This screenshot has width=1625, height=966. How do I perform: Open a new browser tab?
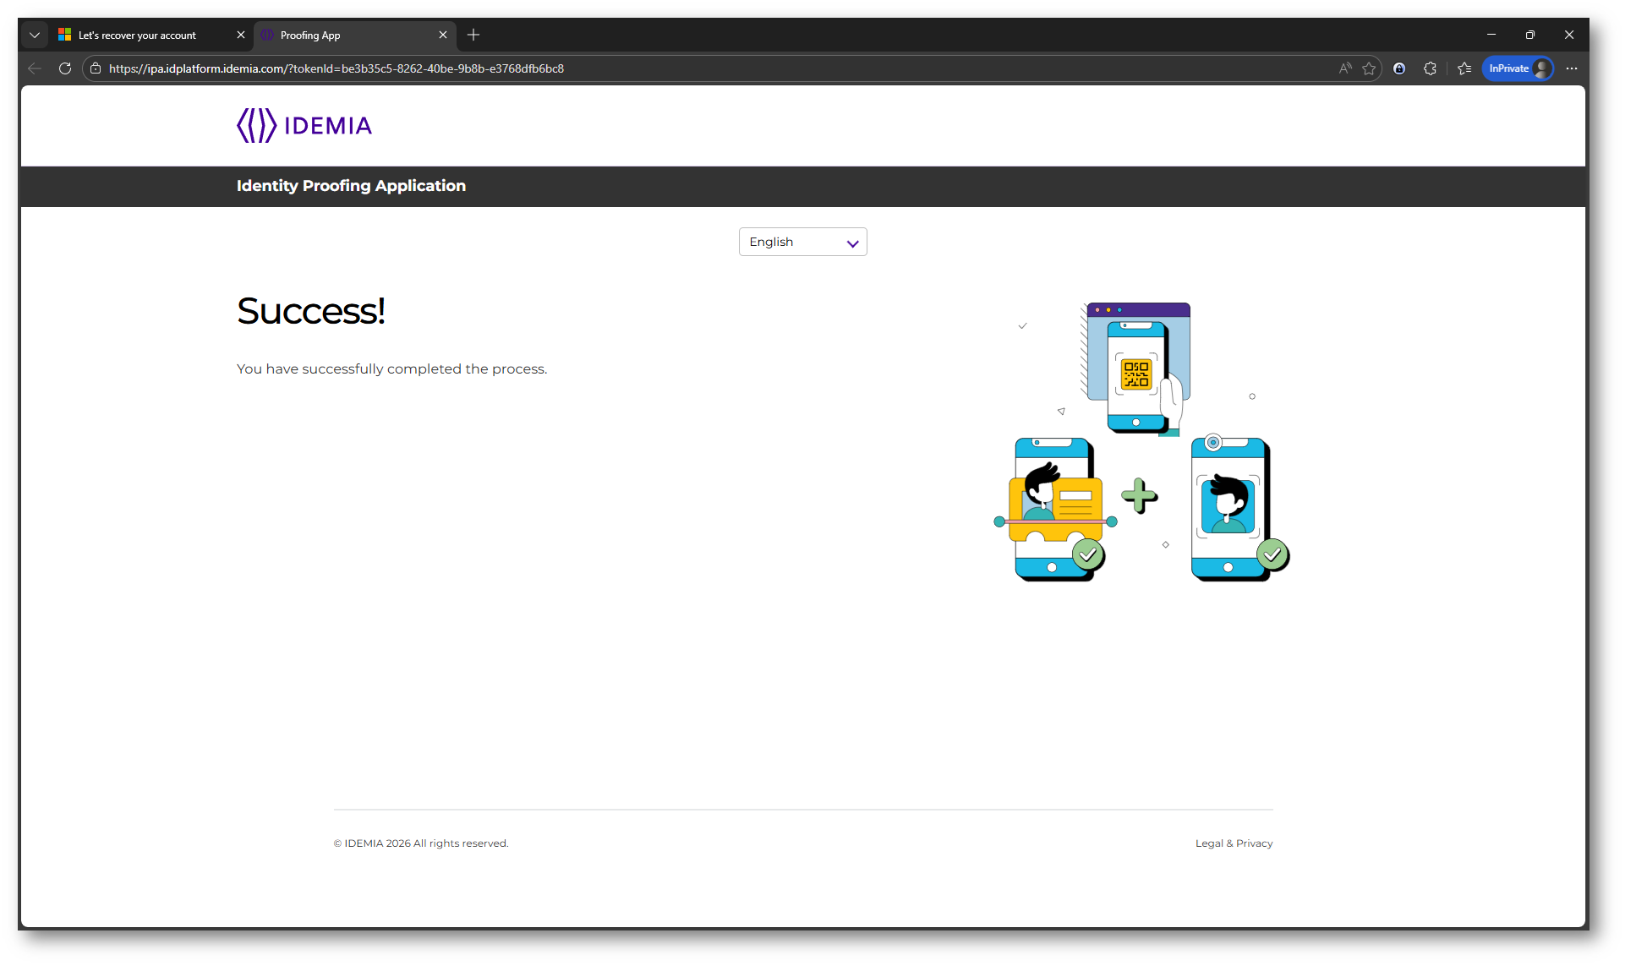(x=473, y=35)
